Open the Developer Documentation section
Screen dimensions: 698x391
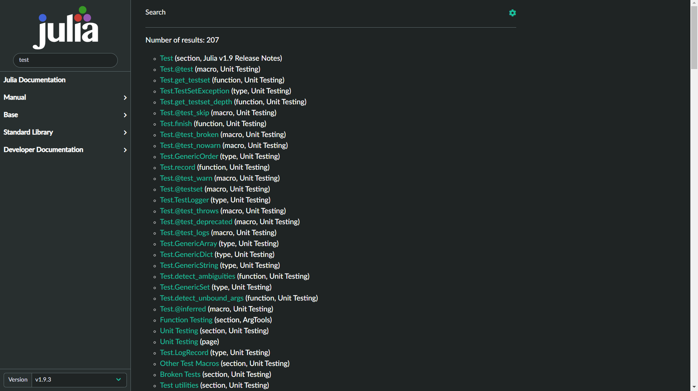click(x=43, y=150)
